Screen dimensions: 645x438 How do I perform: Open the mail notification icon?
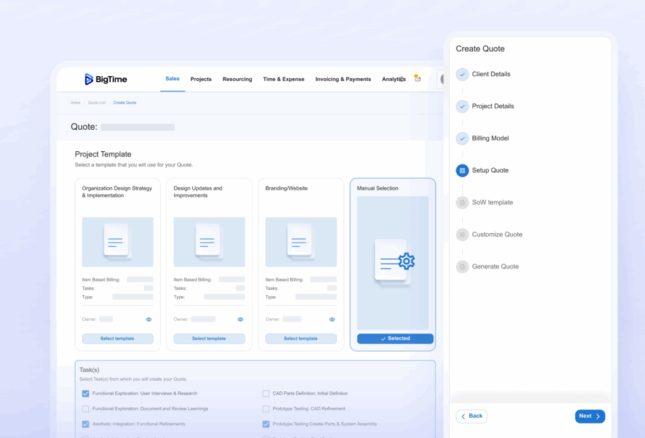click(x=417, y=78)
